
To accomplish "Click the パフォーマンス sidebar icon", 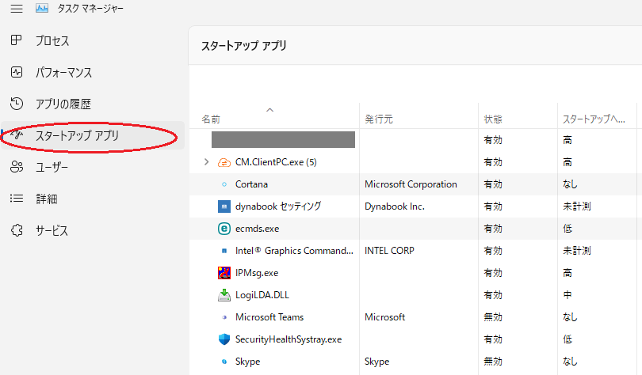I will point(17,72).
